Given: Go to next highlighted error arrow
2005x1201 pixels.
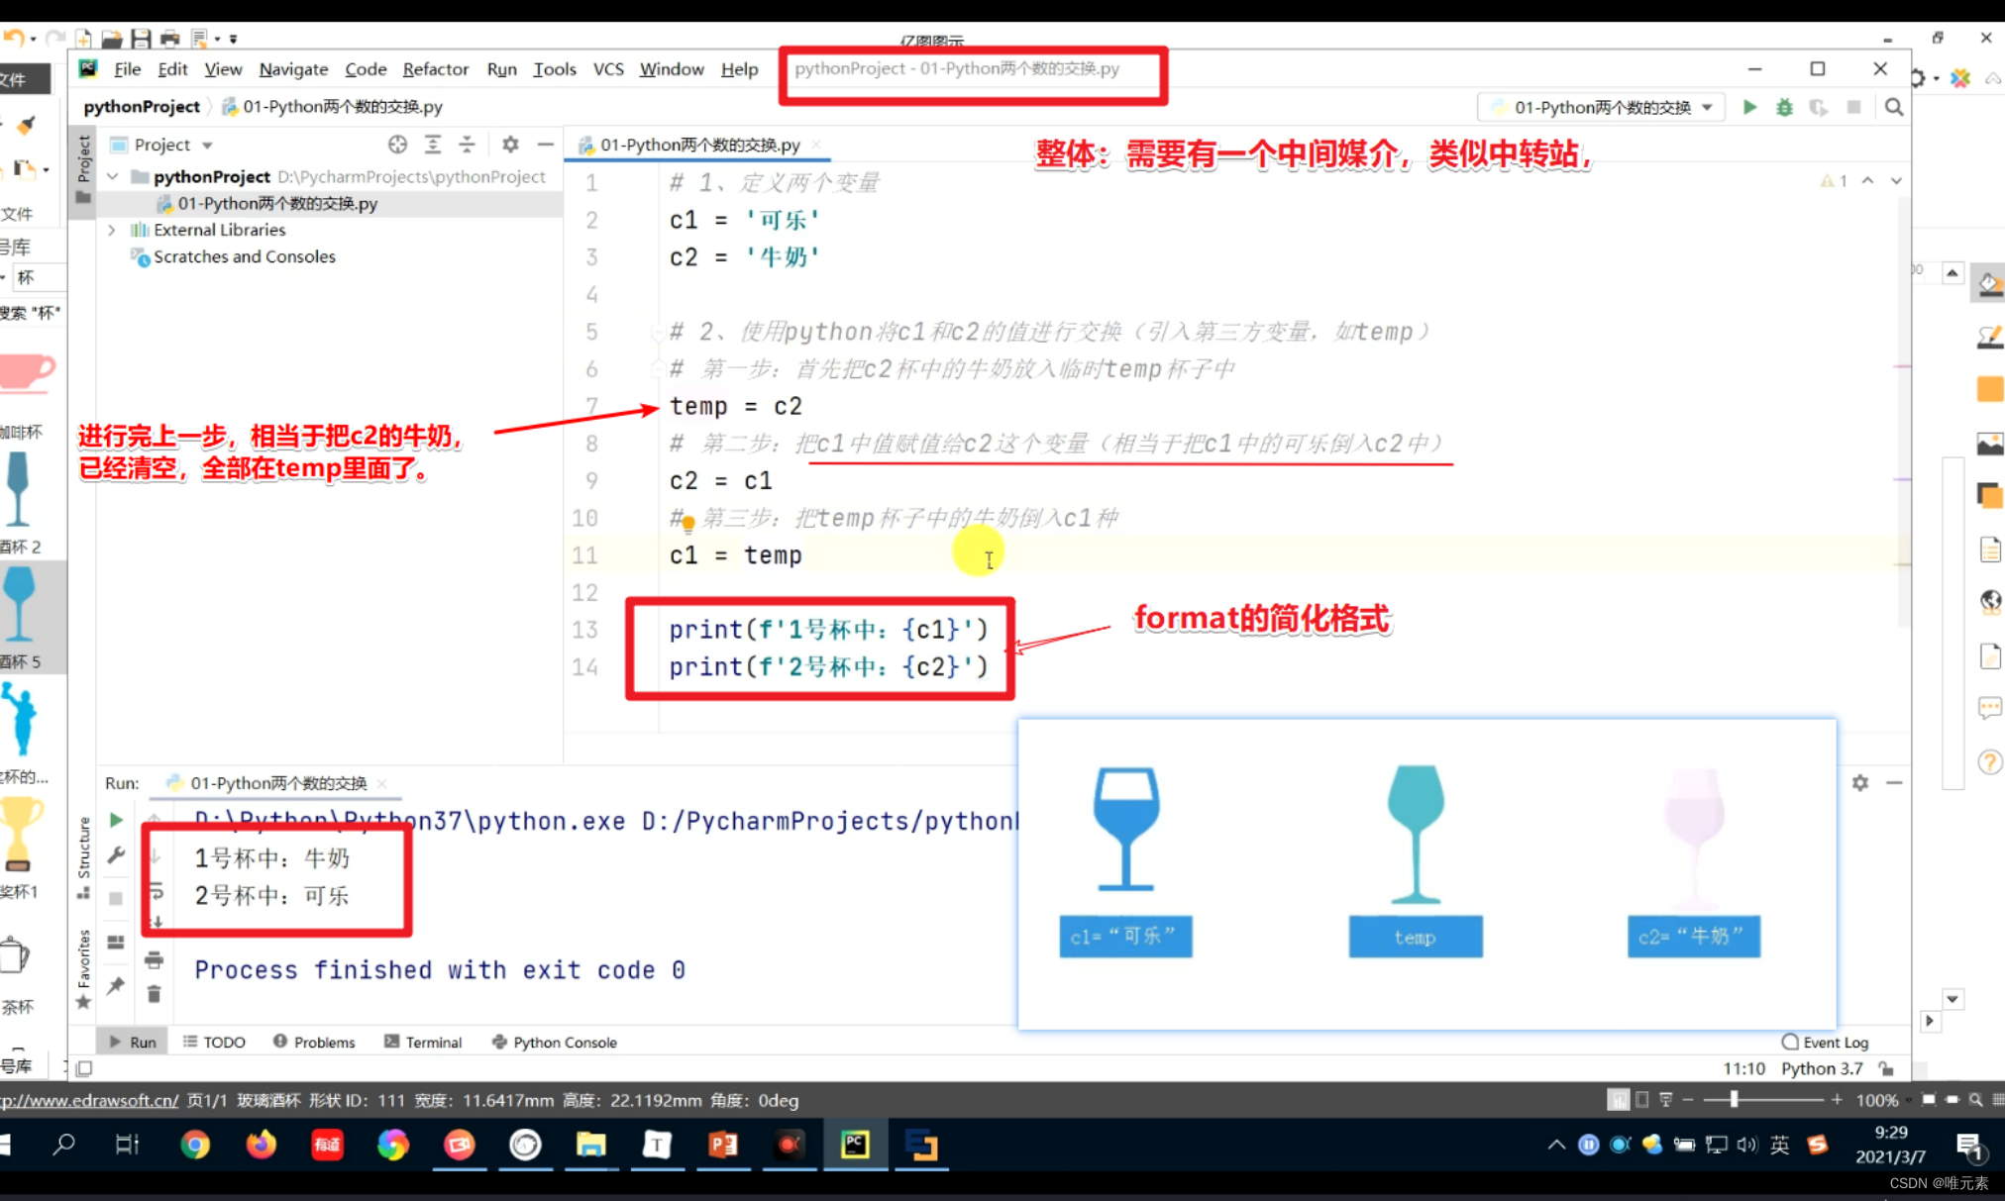Looking at the screenshot, I should click(x=1896, y=181).
